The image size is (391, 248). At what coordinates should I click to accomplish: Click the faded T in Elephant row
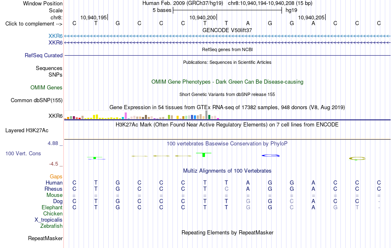coord(357,207)
